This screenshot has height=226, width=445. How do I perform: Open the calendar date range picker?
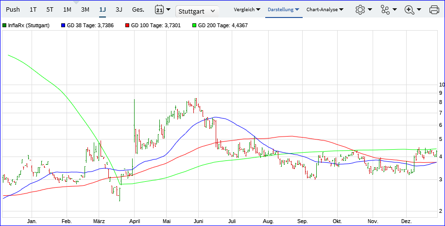[x=162, y=9]
